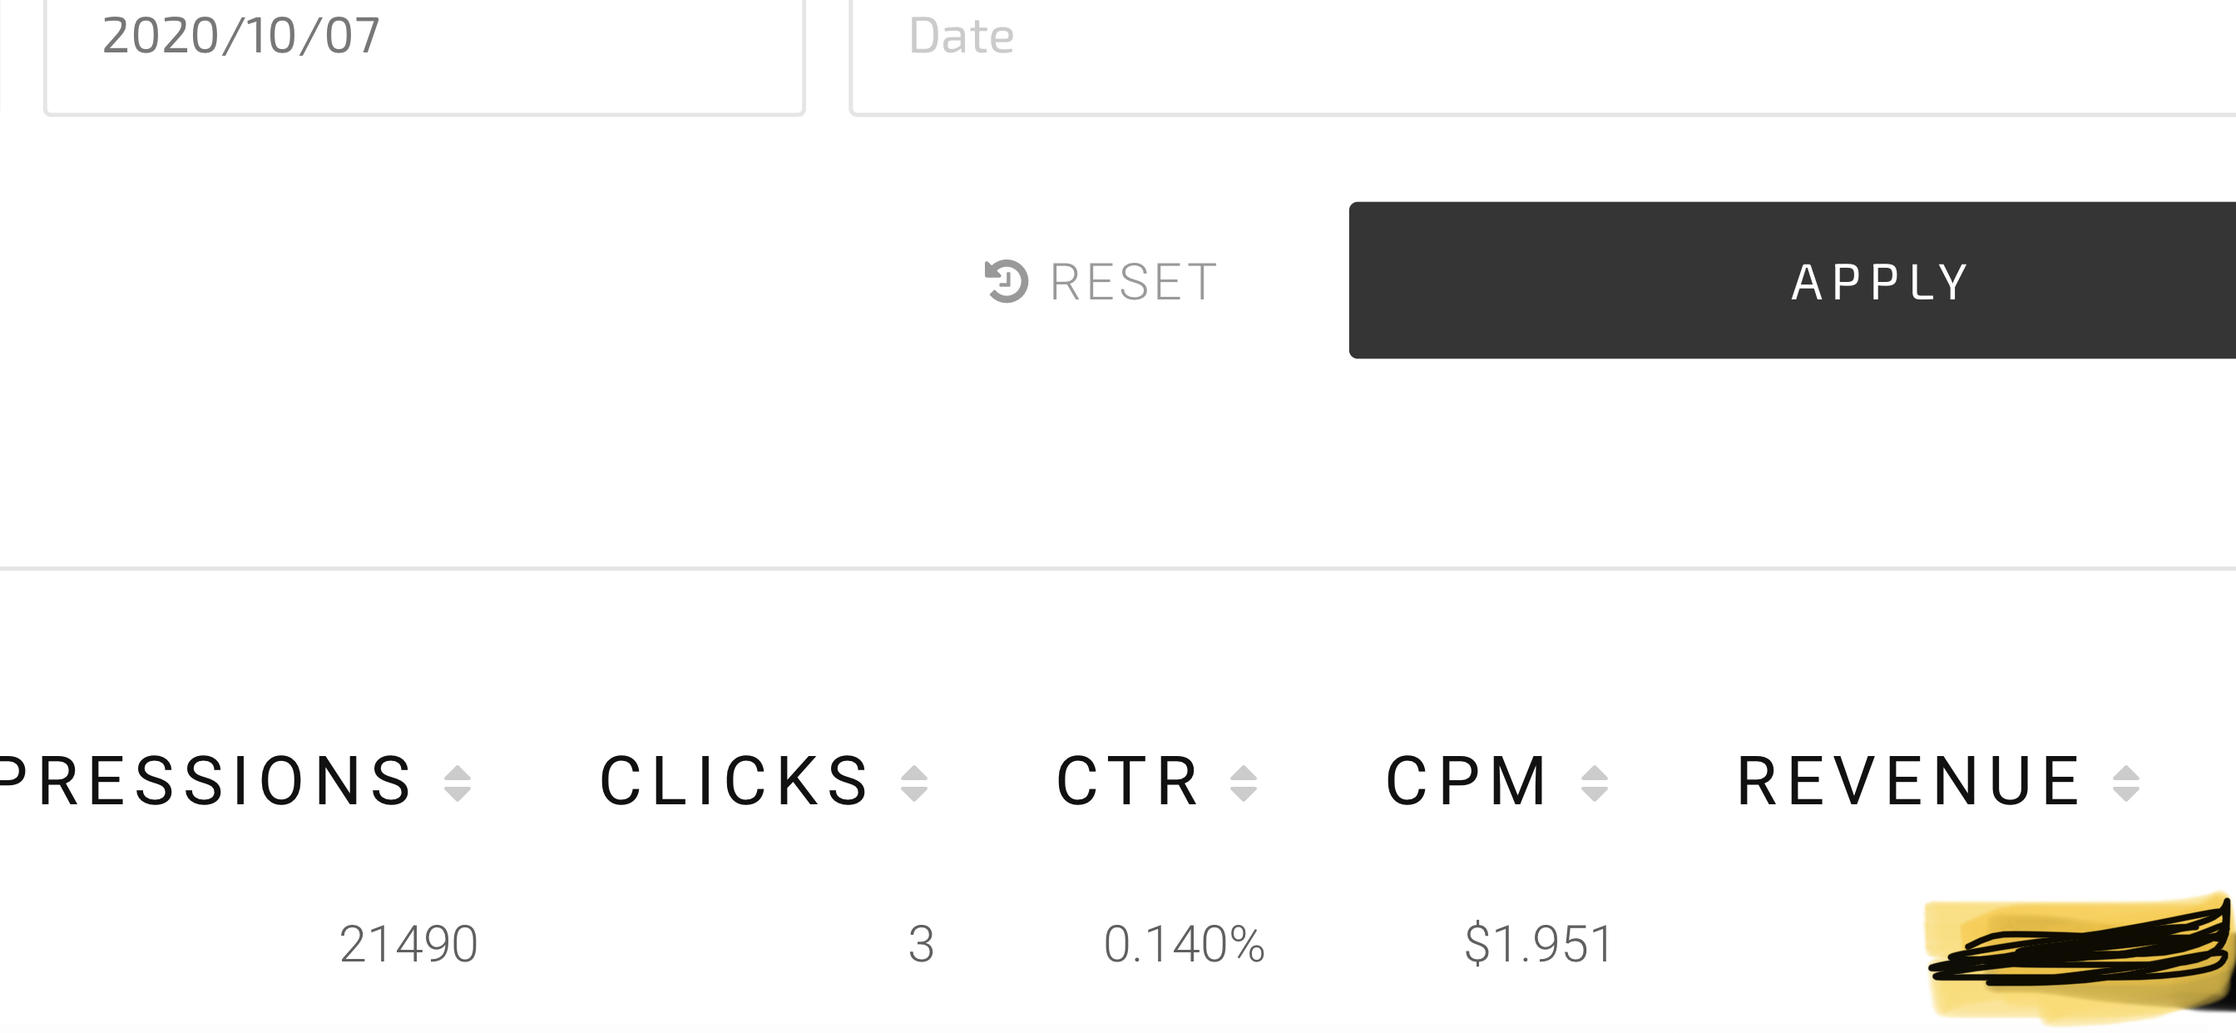This screenshot has height=1033, width=2236.
Task: Select the CPM column header label
Action: click(x=1467, y=781)
